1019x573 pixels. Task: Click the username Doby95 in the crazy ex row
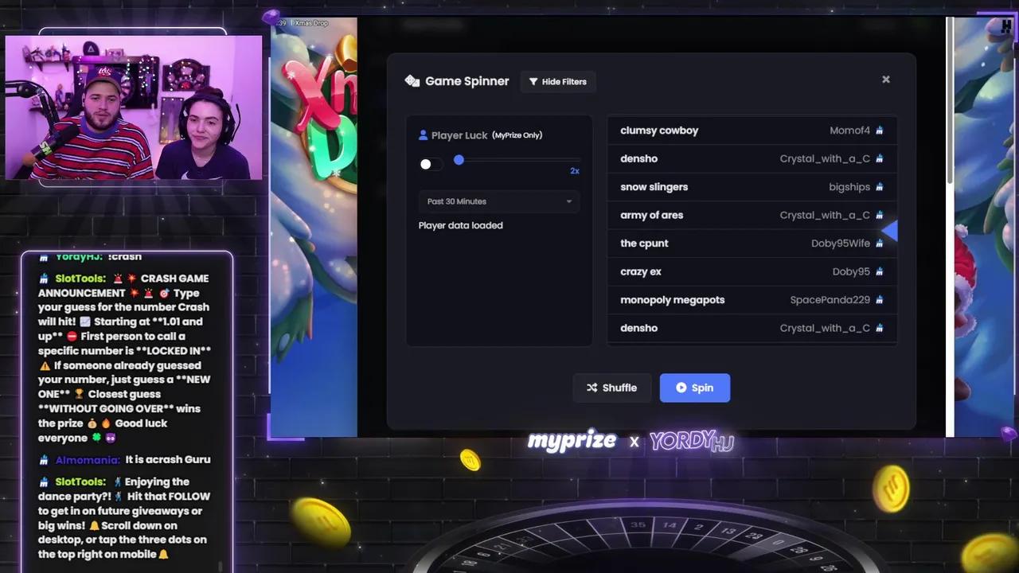tap(851, 271)
